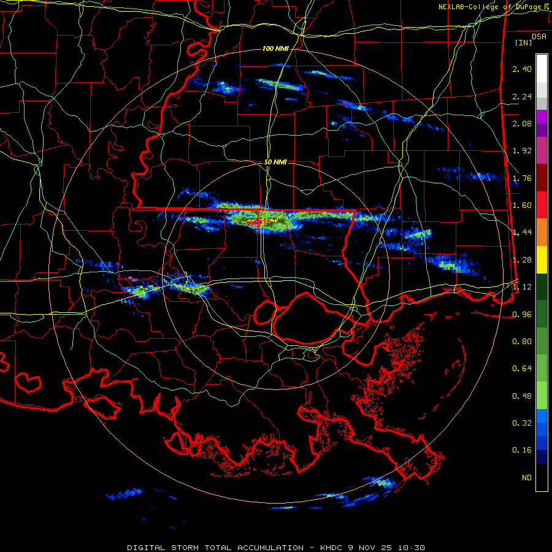Click the bright red swatch beside 1.60
552x552 pixels.
[x=542, y=205]
